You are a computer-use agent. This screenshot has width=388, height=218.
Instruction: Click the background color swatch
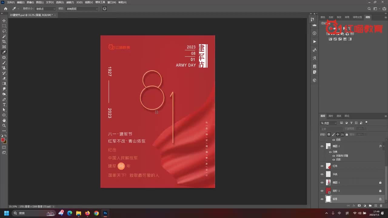5,142
